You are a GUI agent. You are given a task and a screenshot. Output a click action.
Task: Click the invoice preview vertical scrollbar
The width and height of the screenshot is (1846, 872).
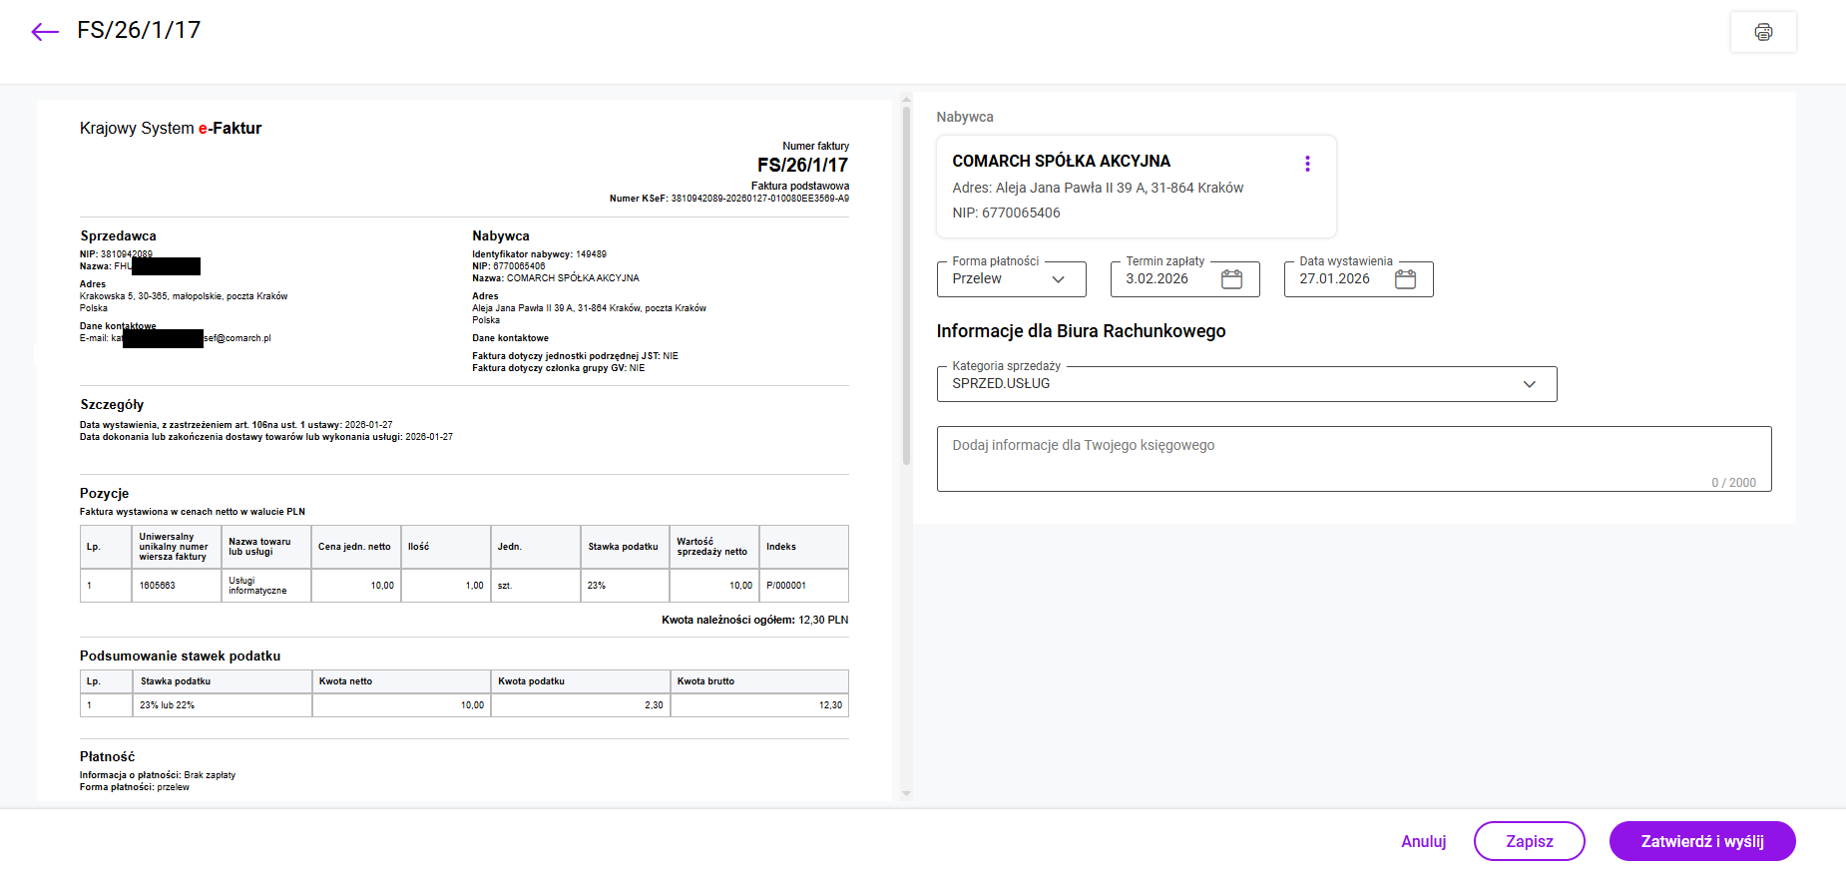pyautogui.click(x=906, y=289)
